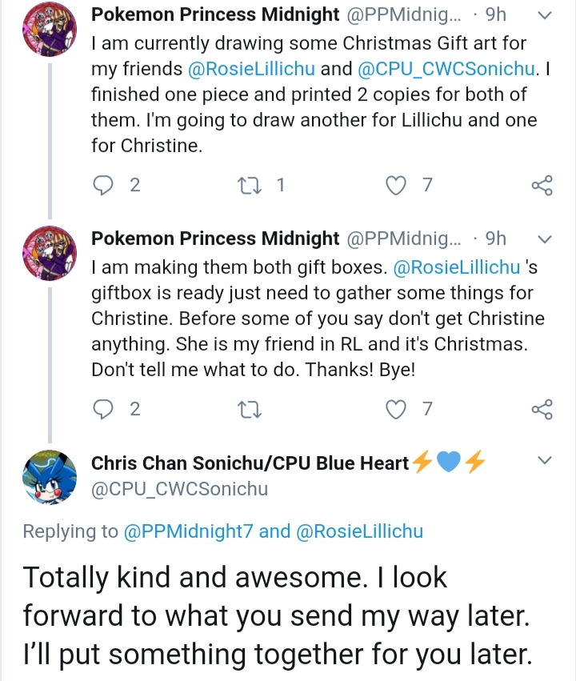Image resolution: width=576 pixels, height=681 pixels.
Task: Open the dropdown arrow on the gift boxes tweet
Action: tap(545, 239)
